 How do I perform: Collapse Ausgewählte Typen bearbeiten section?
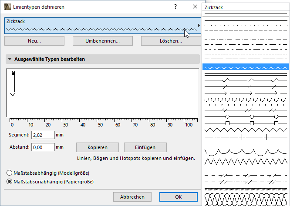point(10,59)
